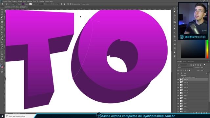Image resolution: width=210 pixels, height=118 pixels.
Task: Open the Filtro menu
Action: coord(34,1)
